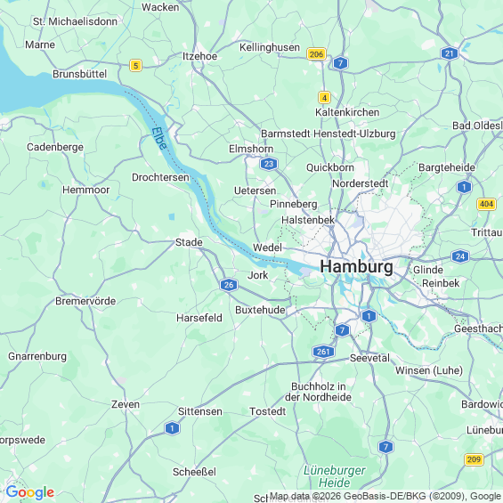
Task: Click the yellow 209 road shield
Action: (x=474, y=459)
